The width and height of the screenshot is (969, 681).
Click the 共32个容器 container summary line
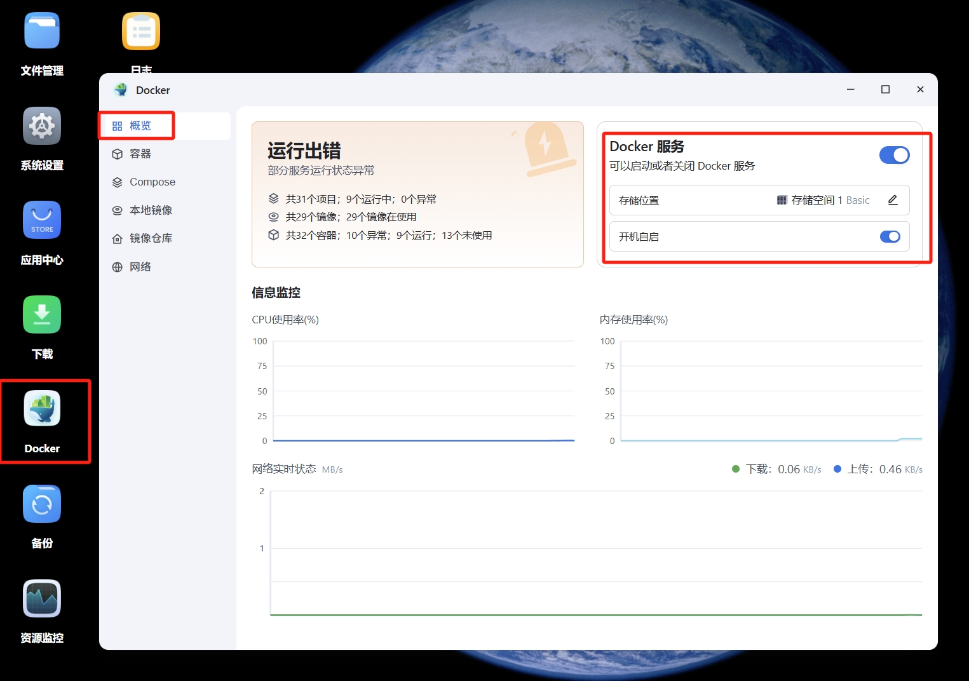click(389, 235)
